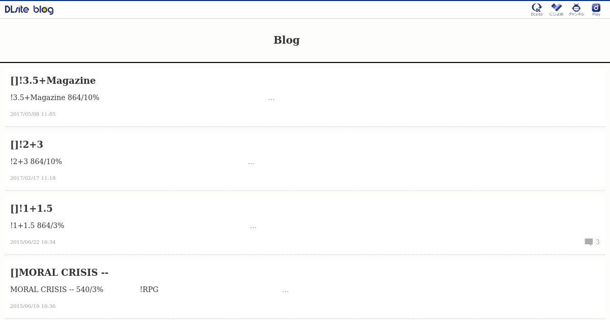Read excerpt 'MORAL CRISIS -- 540/3%'

click(57, 290)
